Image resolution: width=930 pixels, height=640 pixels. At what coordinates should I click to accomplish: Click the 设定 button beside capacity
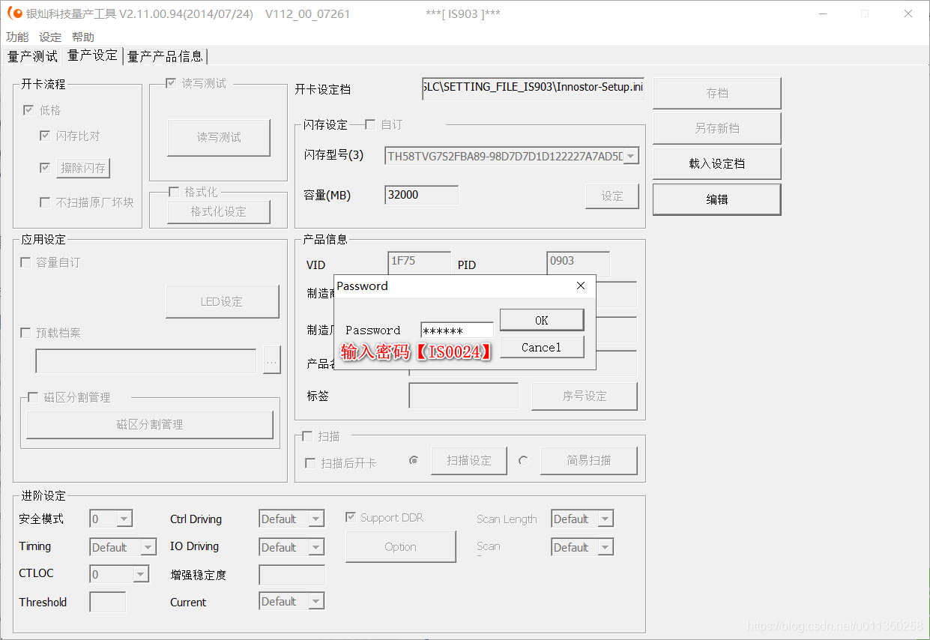612,196
